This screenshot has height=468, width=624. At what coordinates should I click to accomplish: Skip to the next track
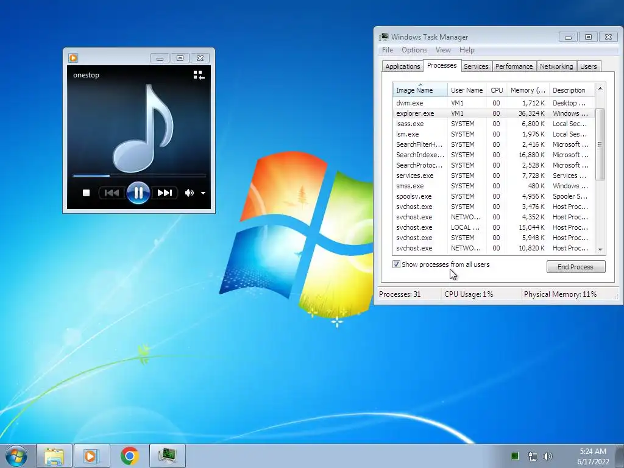coord(165,193)
